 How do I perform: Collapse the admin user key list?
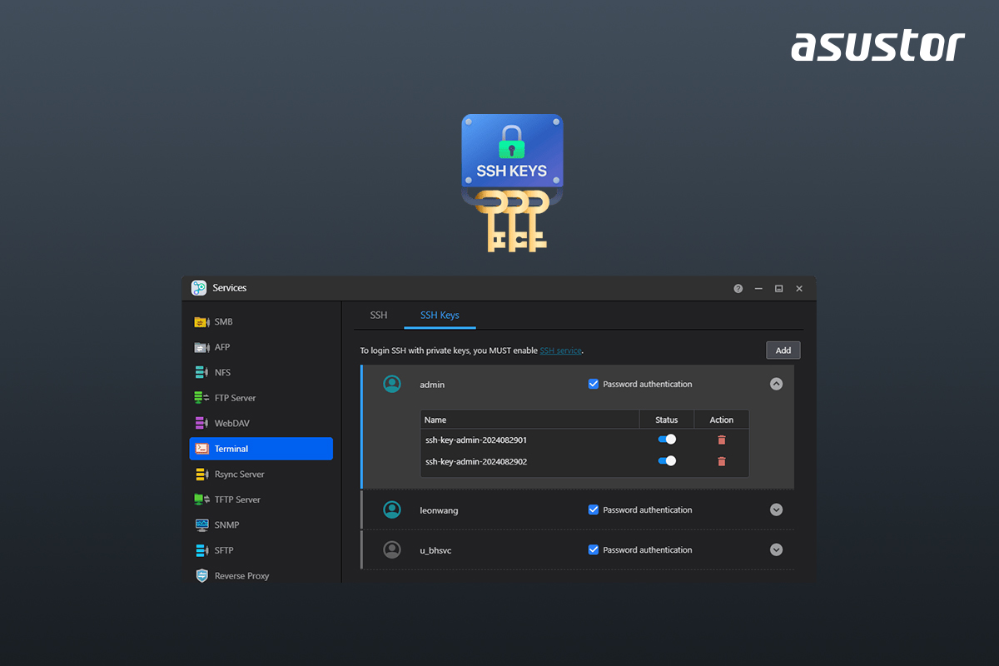(776, 385)
